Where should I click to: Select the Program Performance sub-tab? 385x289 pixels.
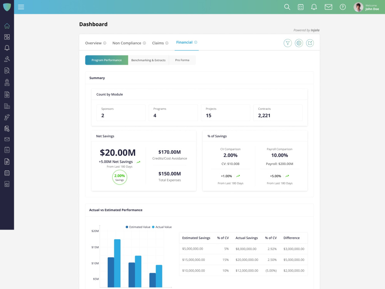pyautogui.click(x=107, y=60)
